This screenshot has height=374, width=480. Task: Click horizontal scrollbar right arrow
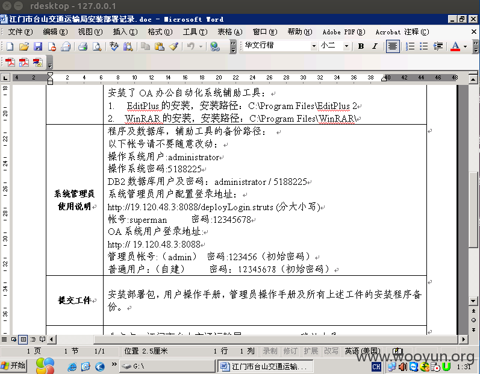point(464,339)
